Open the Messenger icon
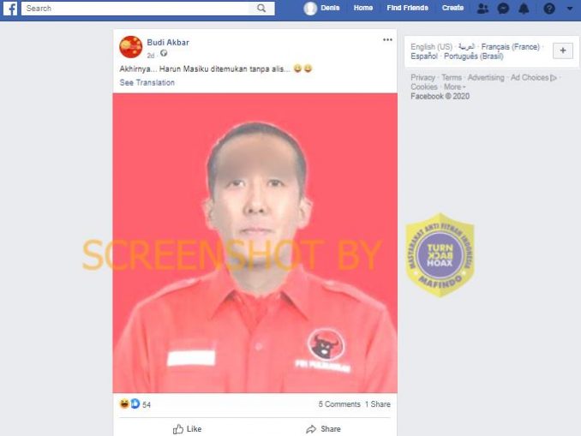 pos(503,9)
